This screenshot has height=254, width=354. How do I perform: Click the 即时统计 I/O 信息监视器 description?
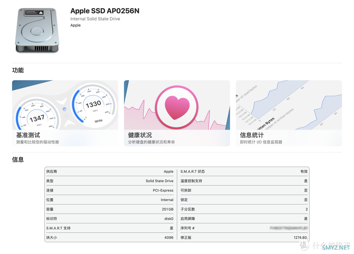pos(261,142)
